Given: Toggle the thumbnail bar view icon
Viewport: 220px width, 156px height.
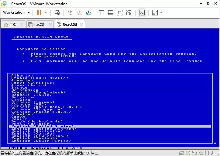Looking at the screenshot, I should click(x=111, y=13).
